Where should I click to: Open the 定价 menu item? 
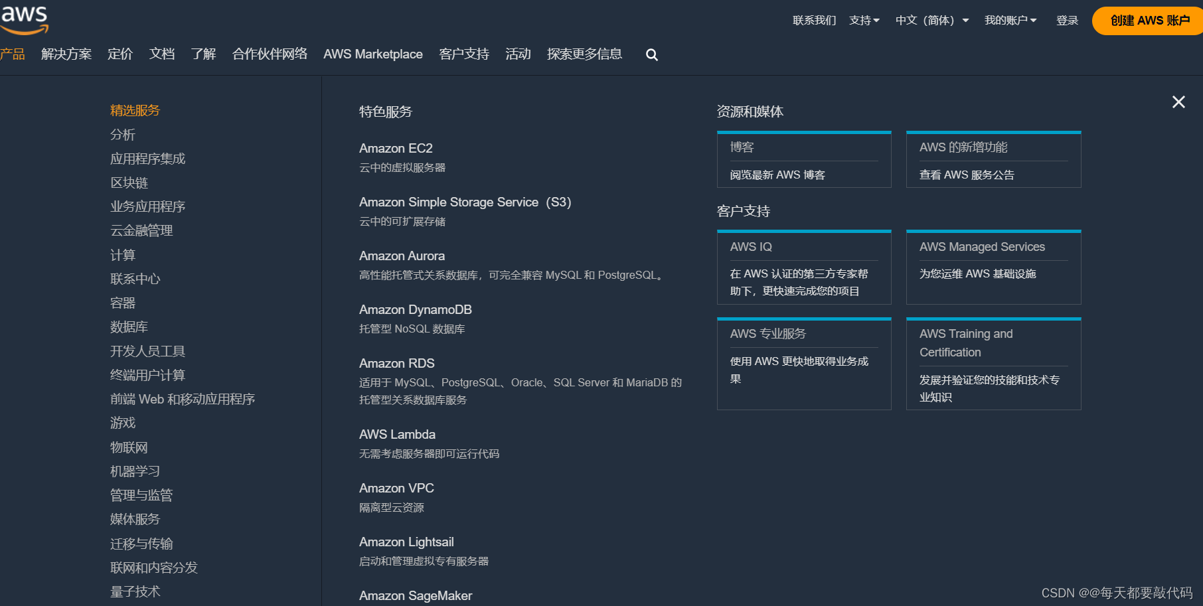tap(120, 54)
